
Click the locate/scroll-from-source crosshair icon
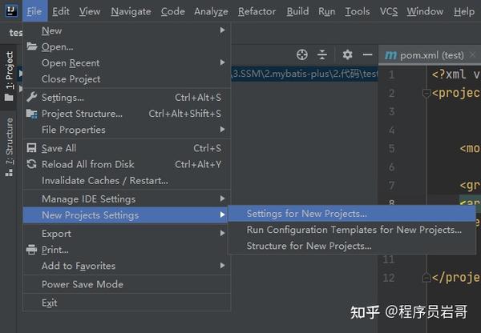302,55
